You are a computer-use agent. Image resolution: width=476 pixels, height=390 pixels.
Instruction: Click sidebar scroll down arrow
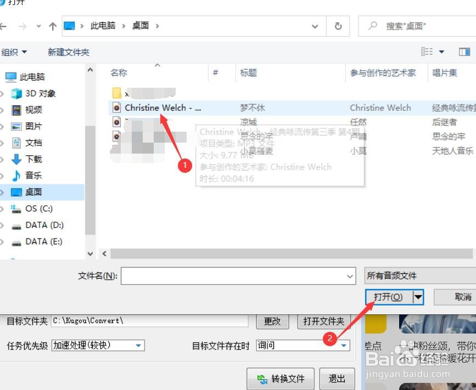(90, 253)
